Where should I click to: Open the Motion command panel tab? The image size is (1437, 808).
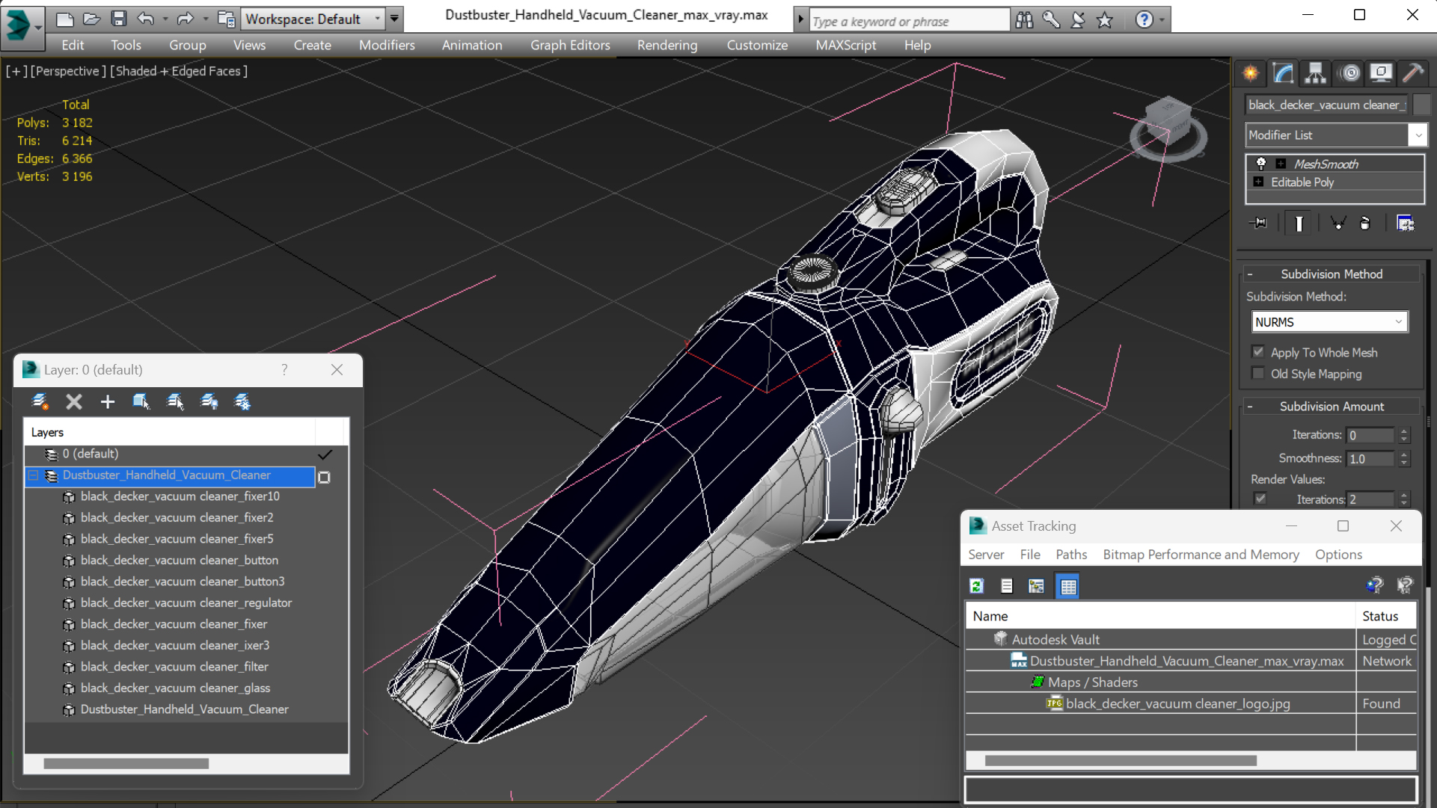[1349, 73]
